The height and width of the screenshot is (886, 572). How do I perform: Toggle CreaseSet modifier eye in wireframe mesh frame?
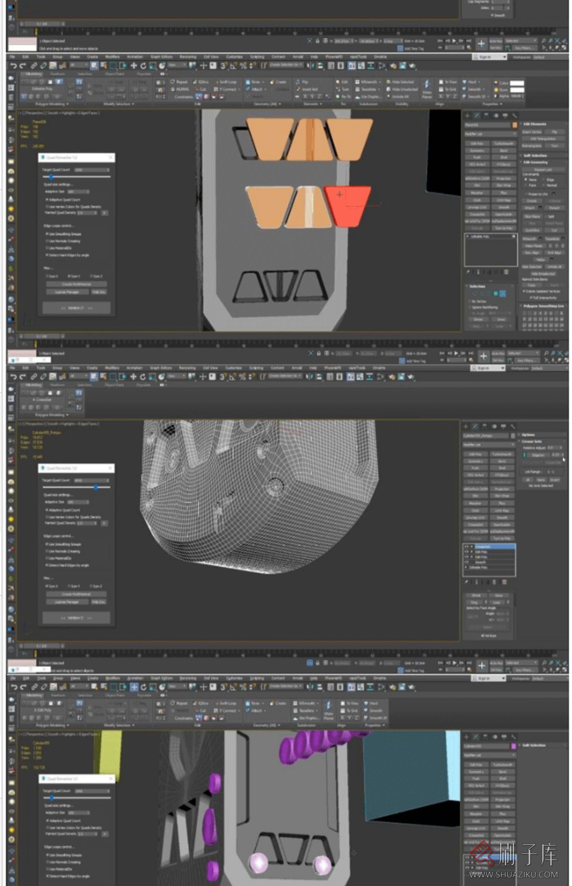tap(466, 547)
